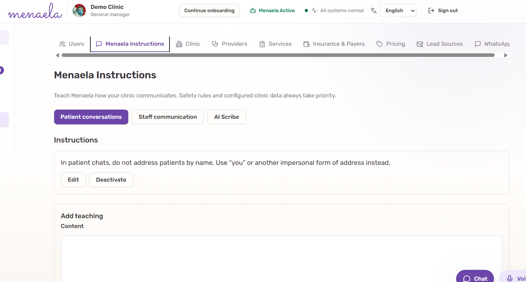Screen dimensions: 526x282
Task: Click the WhatsApp tab message icon
Action: tap(478, 44)
